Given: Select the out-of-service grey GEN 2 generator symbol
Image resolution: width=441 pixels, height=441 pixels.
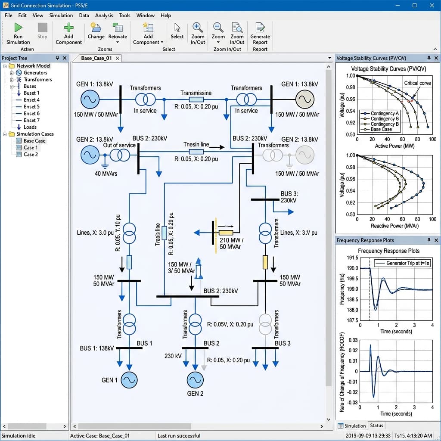Looking at the screenshot, I should 305,155.
